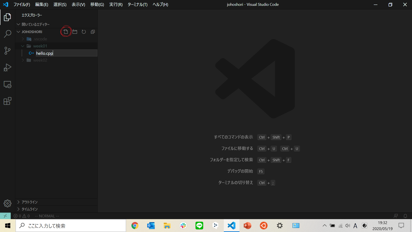The width and height of the screenshot is (412, 232).
Task: Open the errors and warnings status item
Action: 21,216
